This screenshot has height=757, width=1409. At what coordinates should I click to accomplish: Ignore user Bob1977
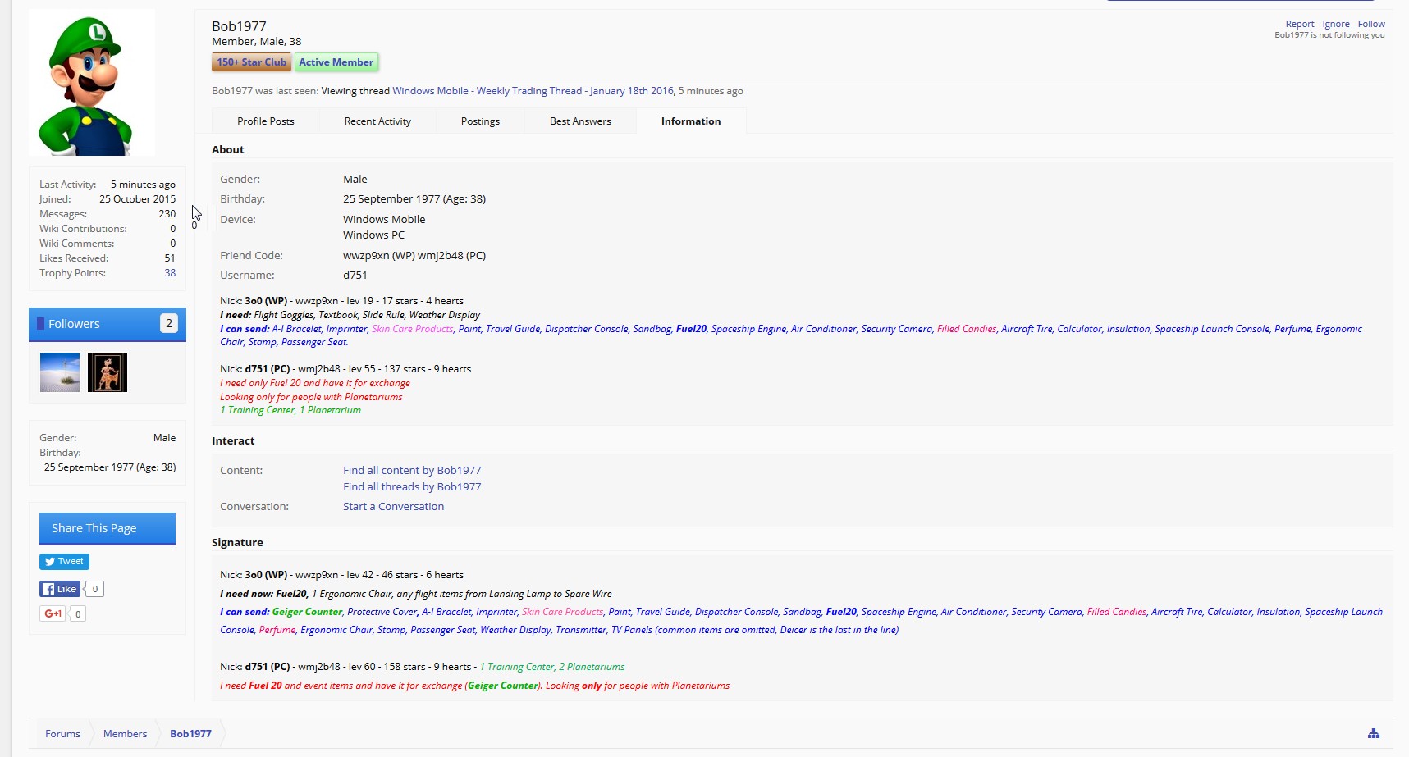(x=1335, y=24)
